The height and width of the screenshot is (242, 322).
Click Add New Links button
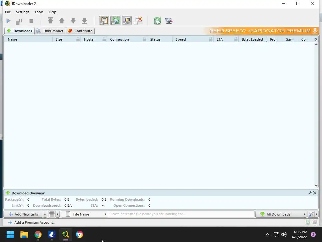tap(23, 214)
